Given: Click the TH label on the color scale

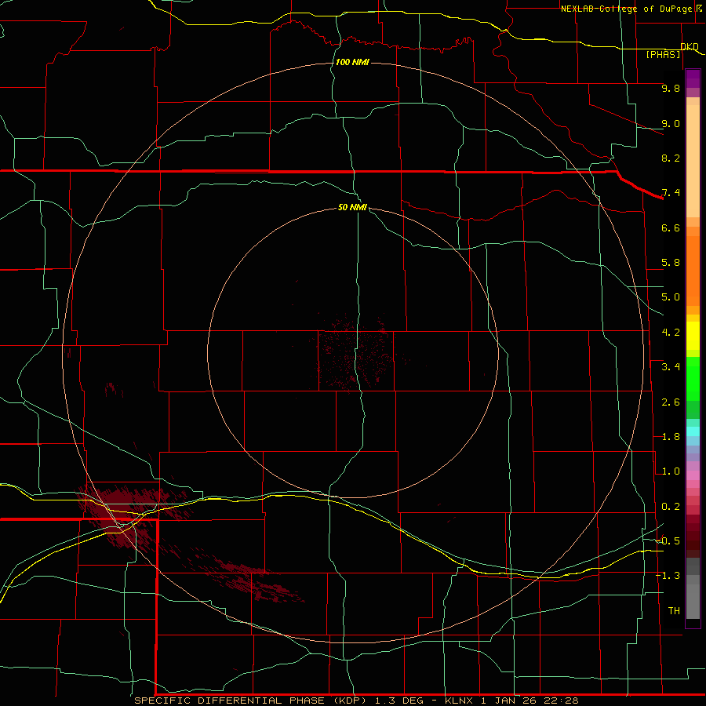Looking at the screenshot, I should tap(674, 611).
